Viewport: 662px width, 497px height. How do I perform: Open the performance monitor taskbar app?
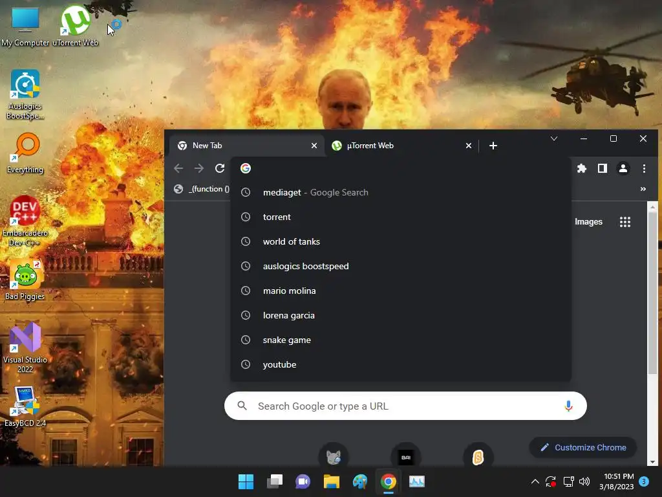(x=417, y=481)
